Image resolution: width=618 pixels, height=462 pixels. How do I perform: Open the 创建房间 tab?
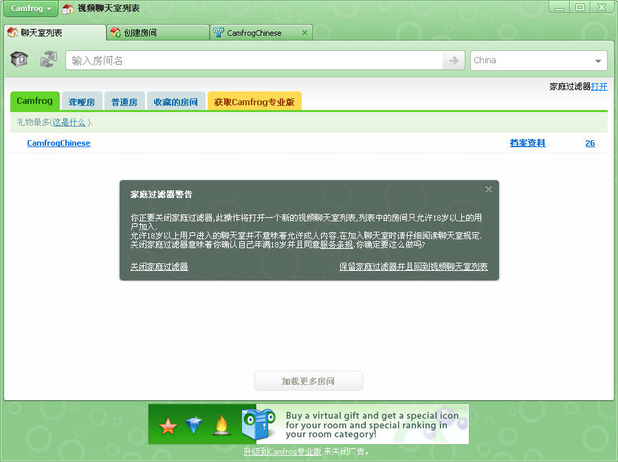(158, 33)
